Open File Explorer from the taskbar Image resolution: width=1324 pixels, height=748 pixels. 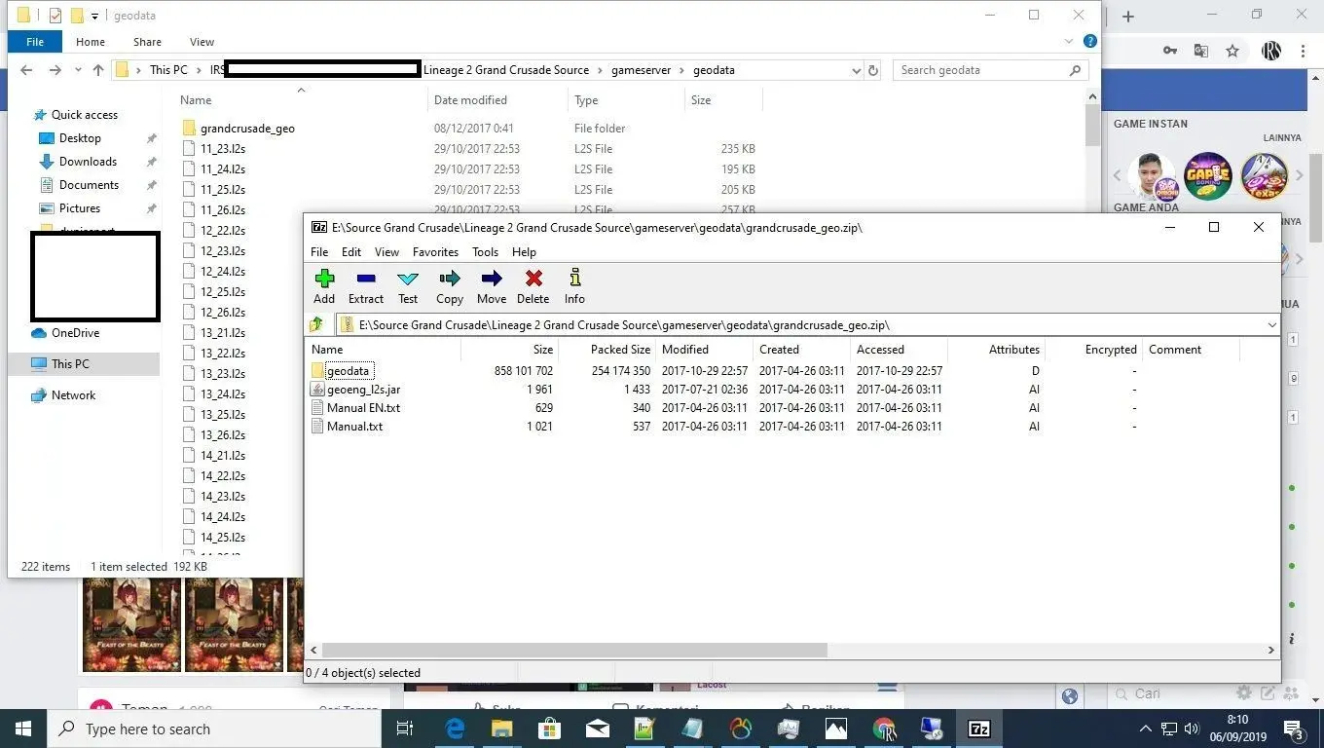pyautogui.click(x=501, y=729)
